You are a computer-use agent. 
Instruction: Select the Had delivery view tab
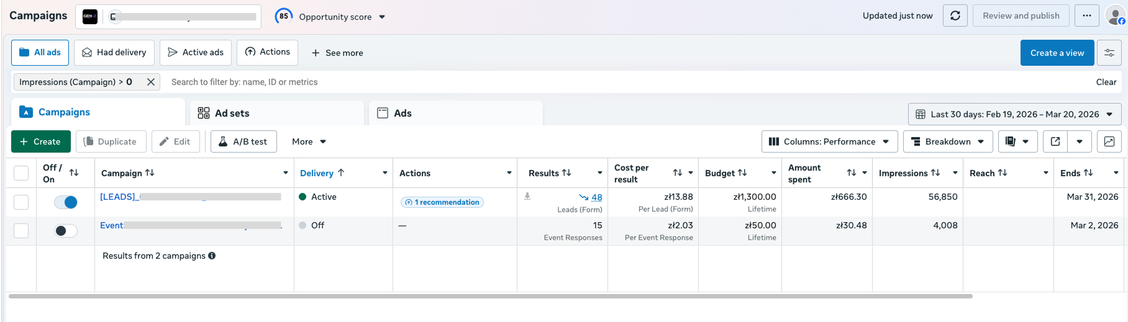[115, 53]
